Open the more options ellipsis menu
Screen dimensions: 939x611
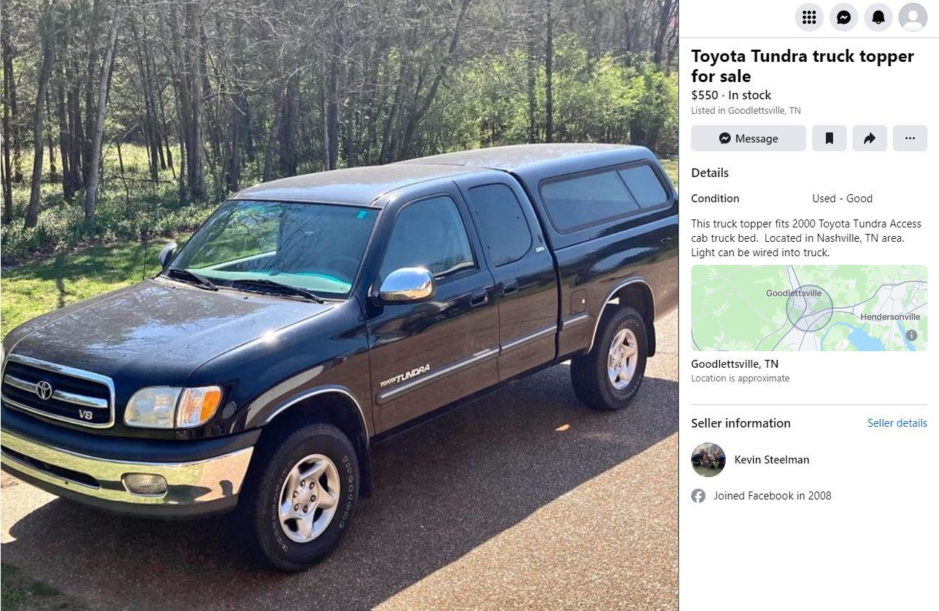tap(910, 138)
